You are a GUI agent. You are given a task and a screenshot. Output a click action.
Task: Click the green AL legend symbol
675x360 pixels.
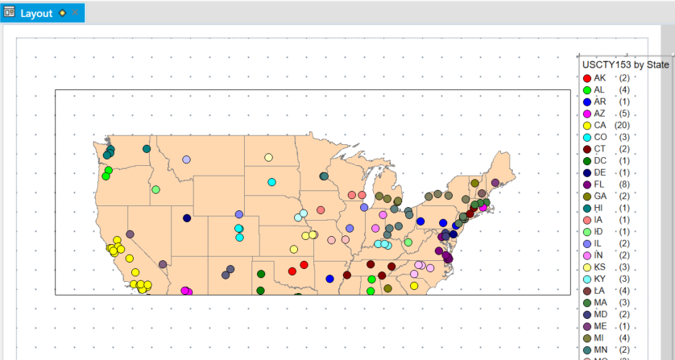(587, 90)
